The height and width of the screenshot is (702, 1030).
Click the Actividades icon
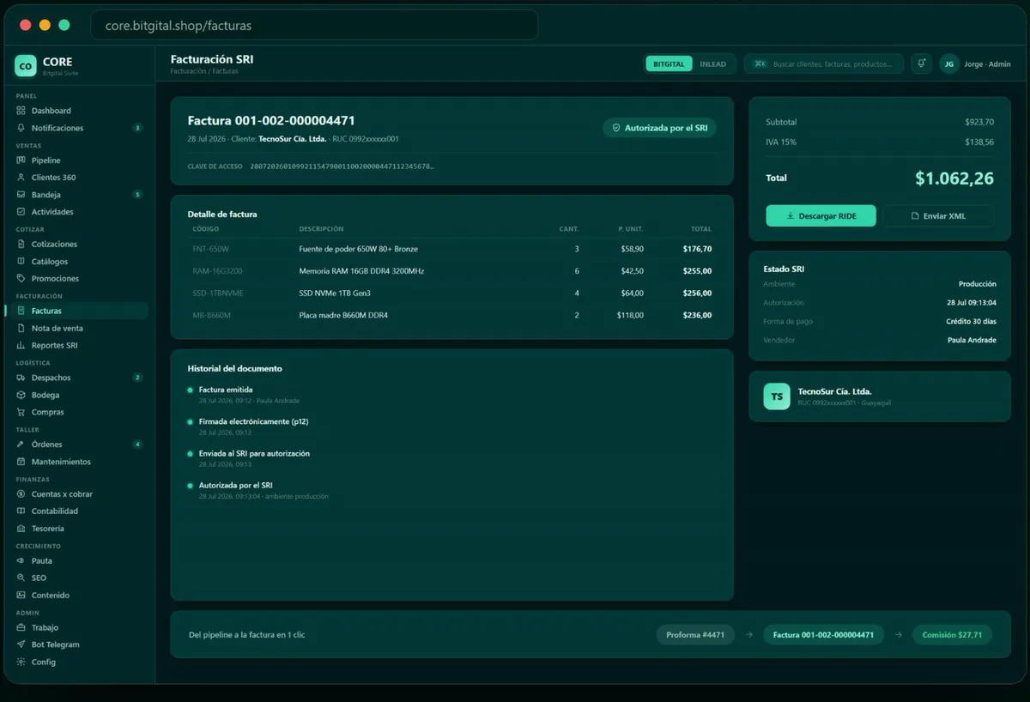click(21, 212)
